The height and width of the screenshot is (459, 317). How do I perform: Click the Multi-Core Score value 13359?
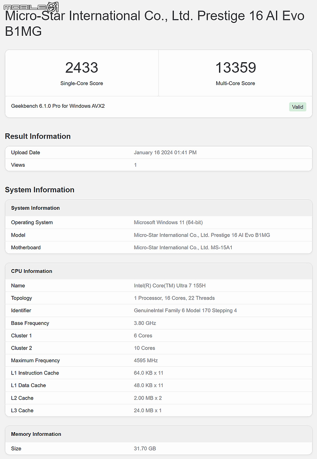click(x=235, y=67)
